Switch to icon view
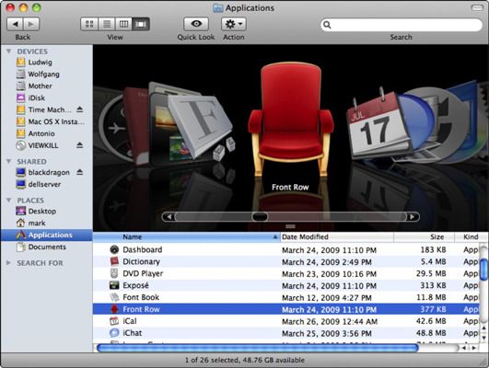Screen dimensions: 489x368 (x=89, y=24)
